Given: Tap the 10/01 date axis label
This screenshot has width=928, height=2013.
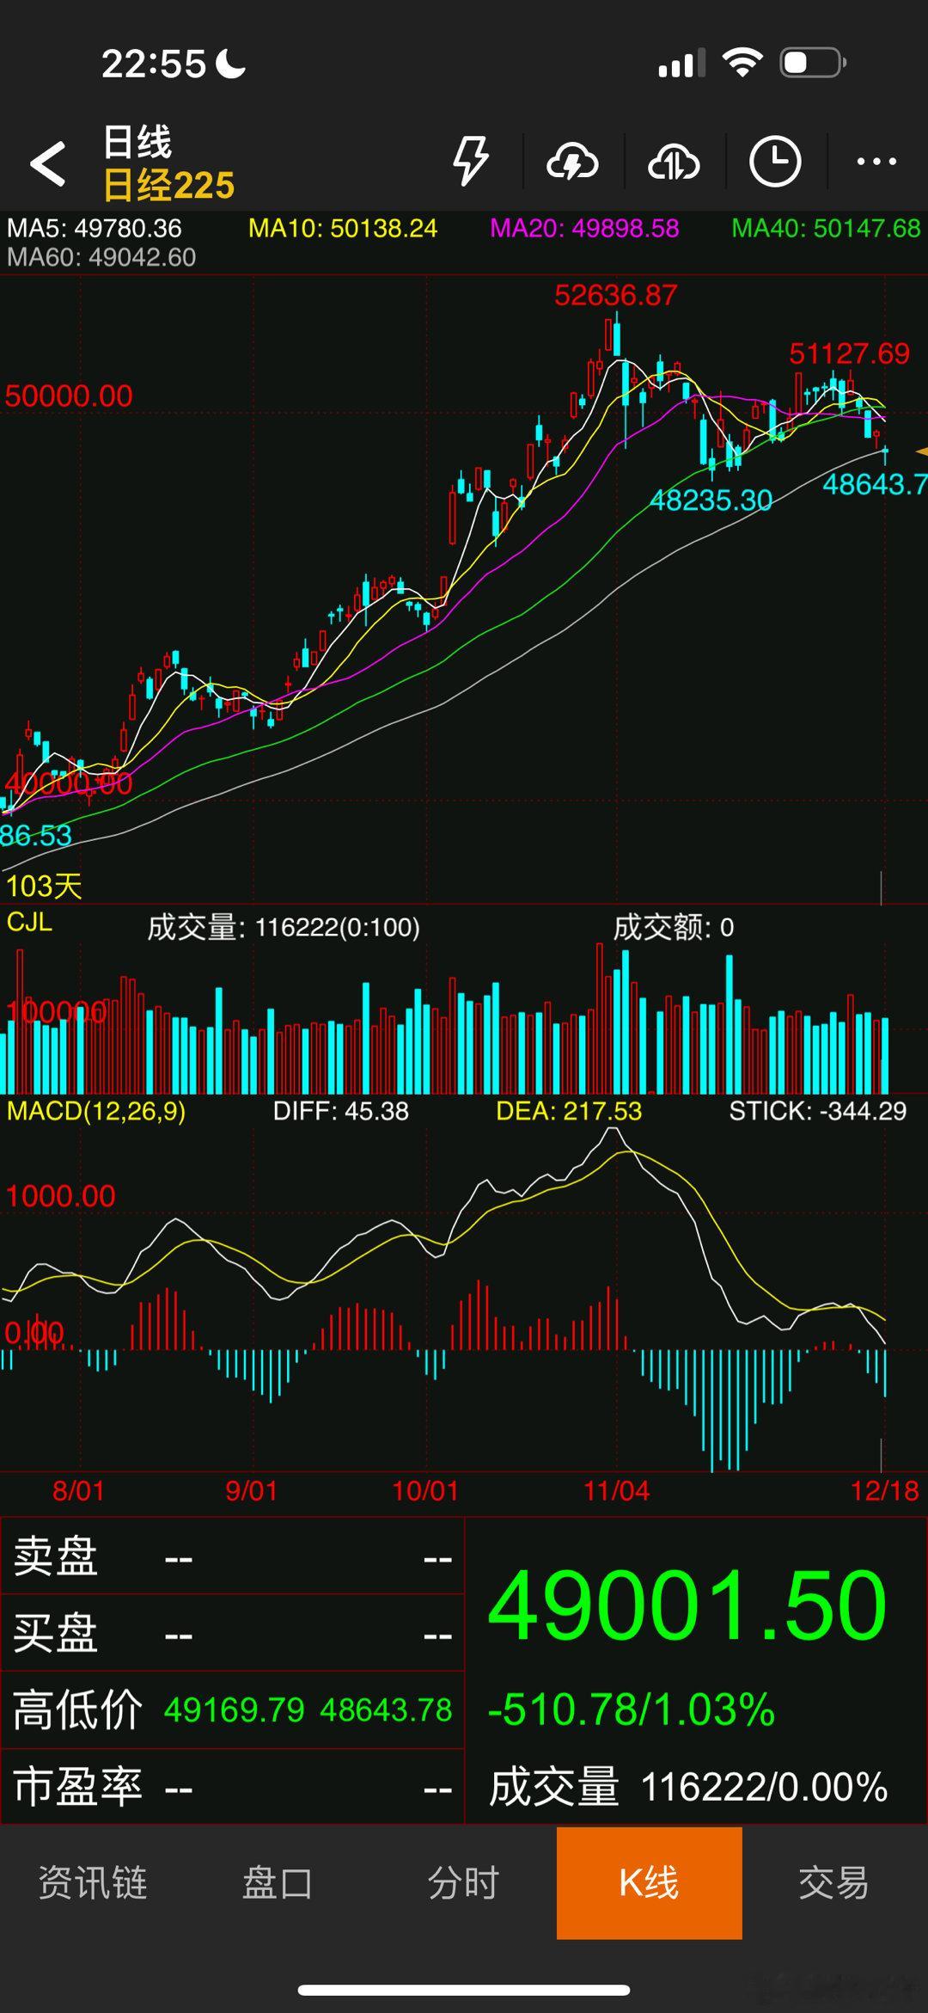Looking at the screenshot, I should [425, 1490].
